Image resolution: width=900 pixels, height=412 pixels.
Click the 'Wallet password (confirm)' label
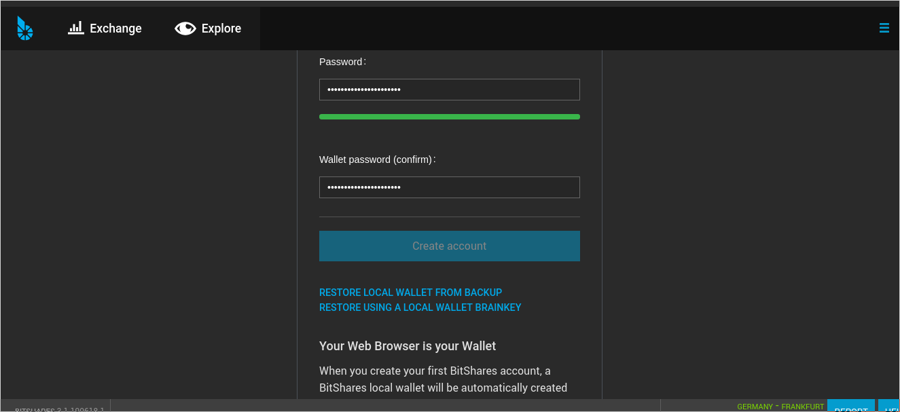click(377, 160)
